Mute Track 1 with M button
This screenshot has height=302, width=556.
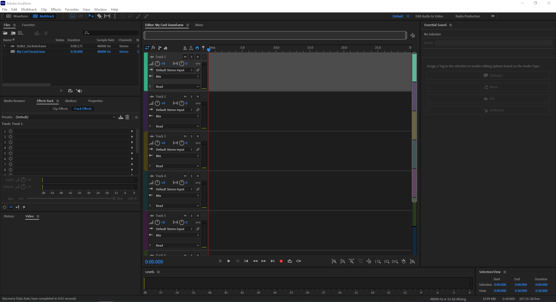pyautogui.click(x=185, y=57)
